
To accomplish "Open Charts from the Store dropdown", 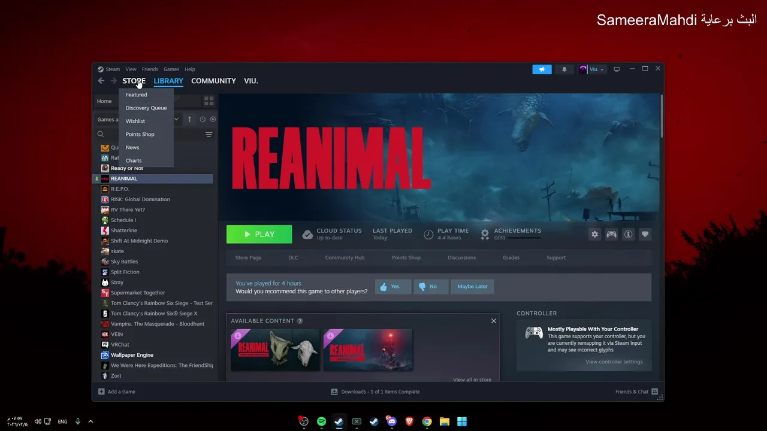I will [x=134, y=160].
